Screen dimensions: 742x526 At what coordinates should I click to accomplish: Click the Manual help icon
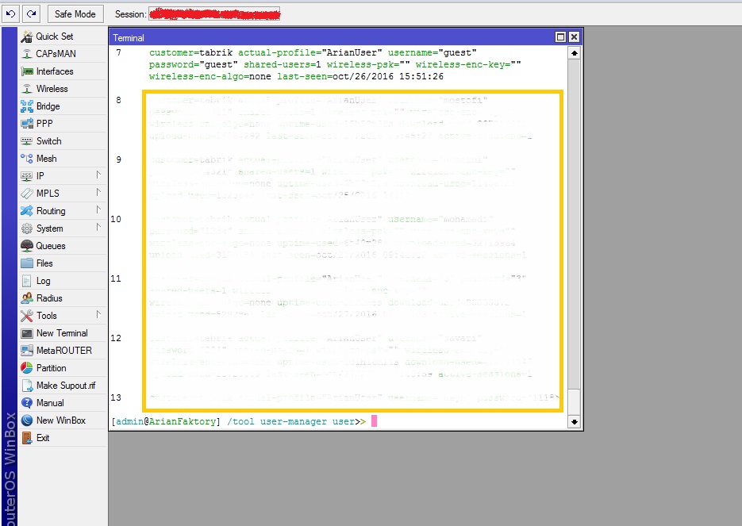(27, 403)
